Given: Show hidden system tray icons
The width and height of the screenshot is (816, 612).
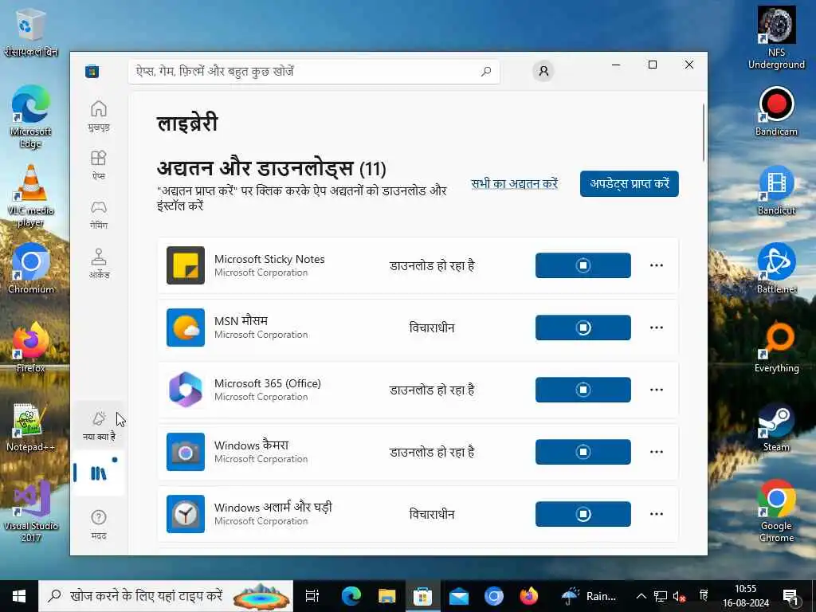Looking at the screenshot, I should [641, 596].
